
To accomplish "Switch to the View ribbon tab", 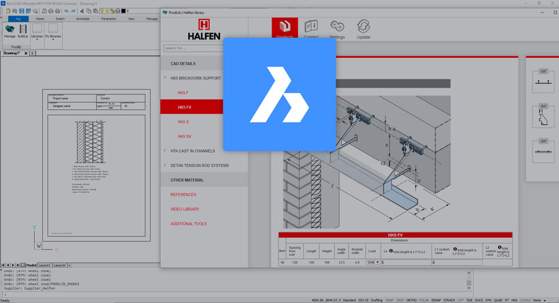I will (x=131, y=19).
